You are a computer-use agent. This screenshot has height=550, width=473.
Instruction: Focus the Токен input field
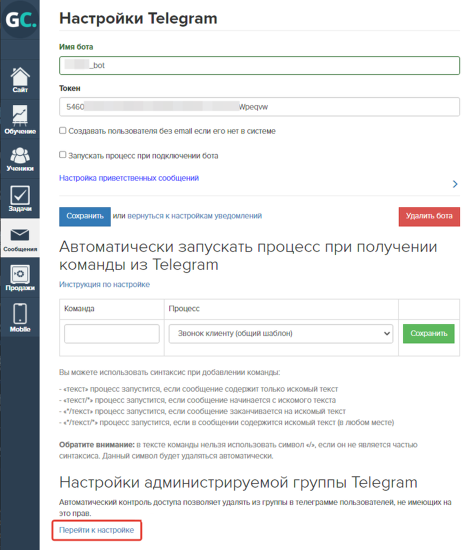(260, 106)
